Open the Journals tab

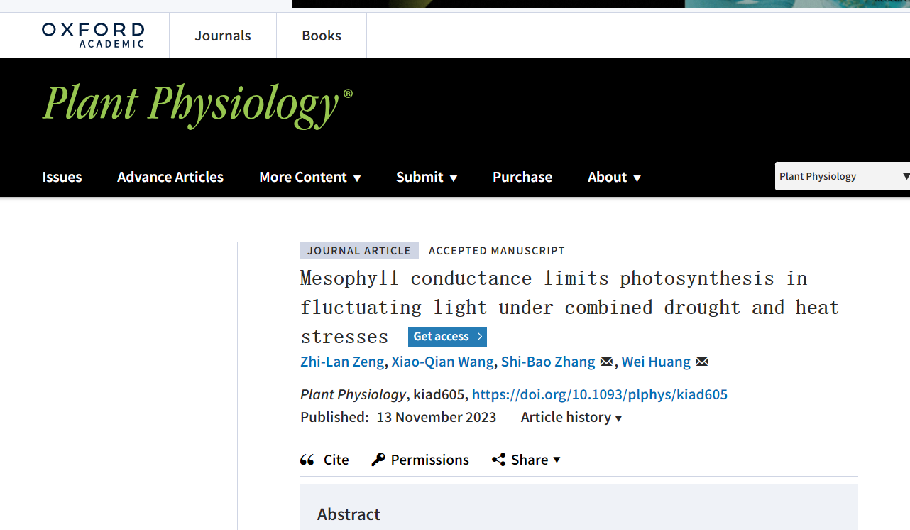[x=223, y=36]
